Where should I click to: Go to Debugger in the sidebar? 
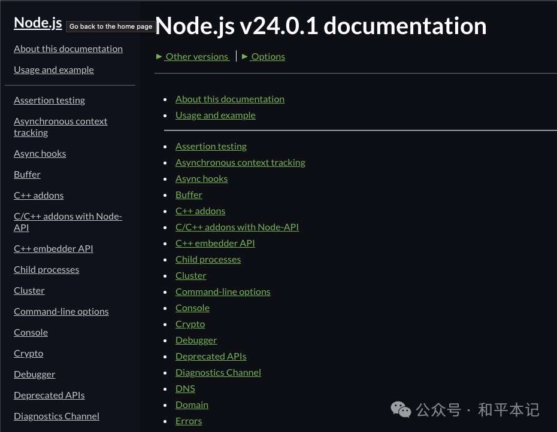tap(35, 375)
